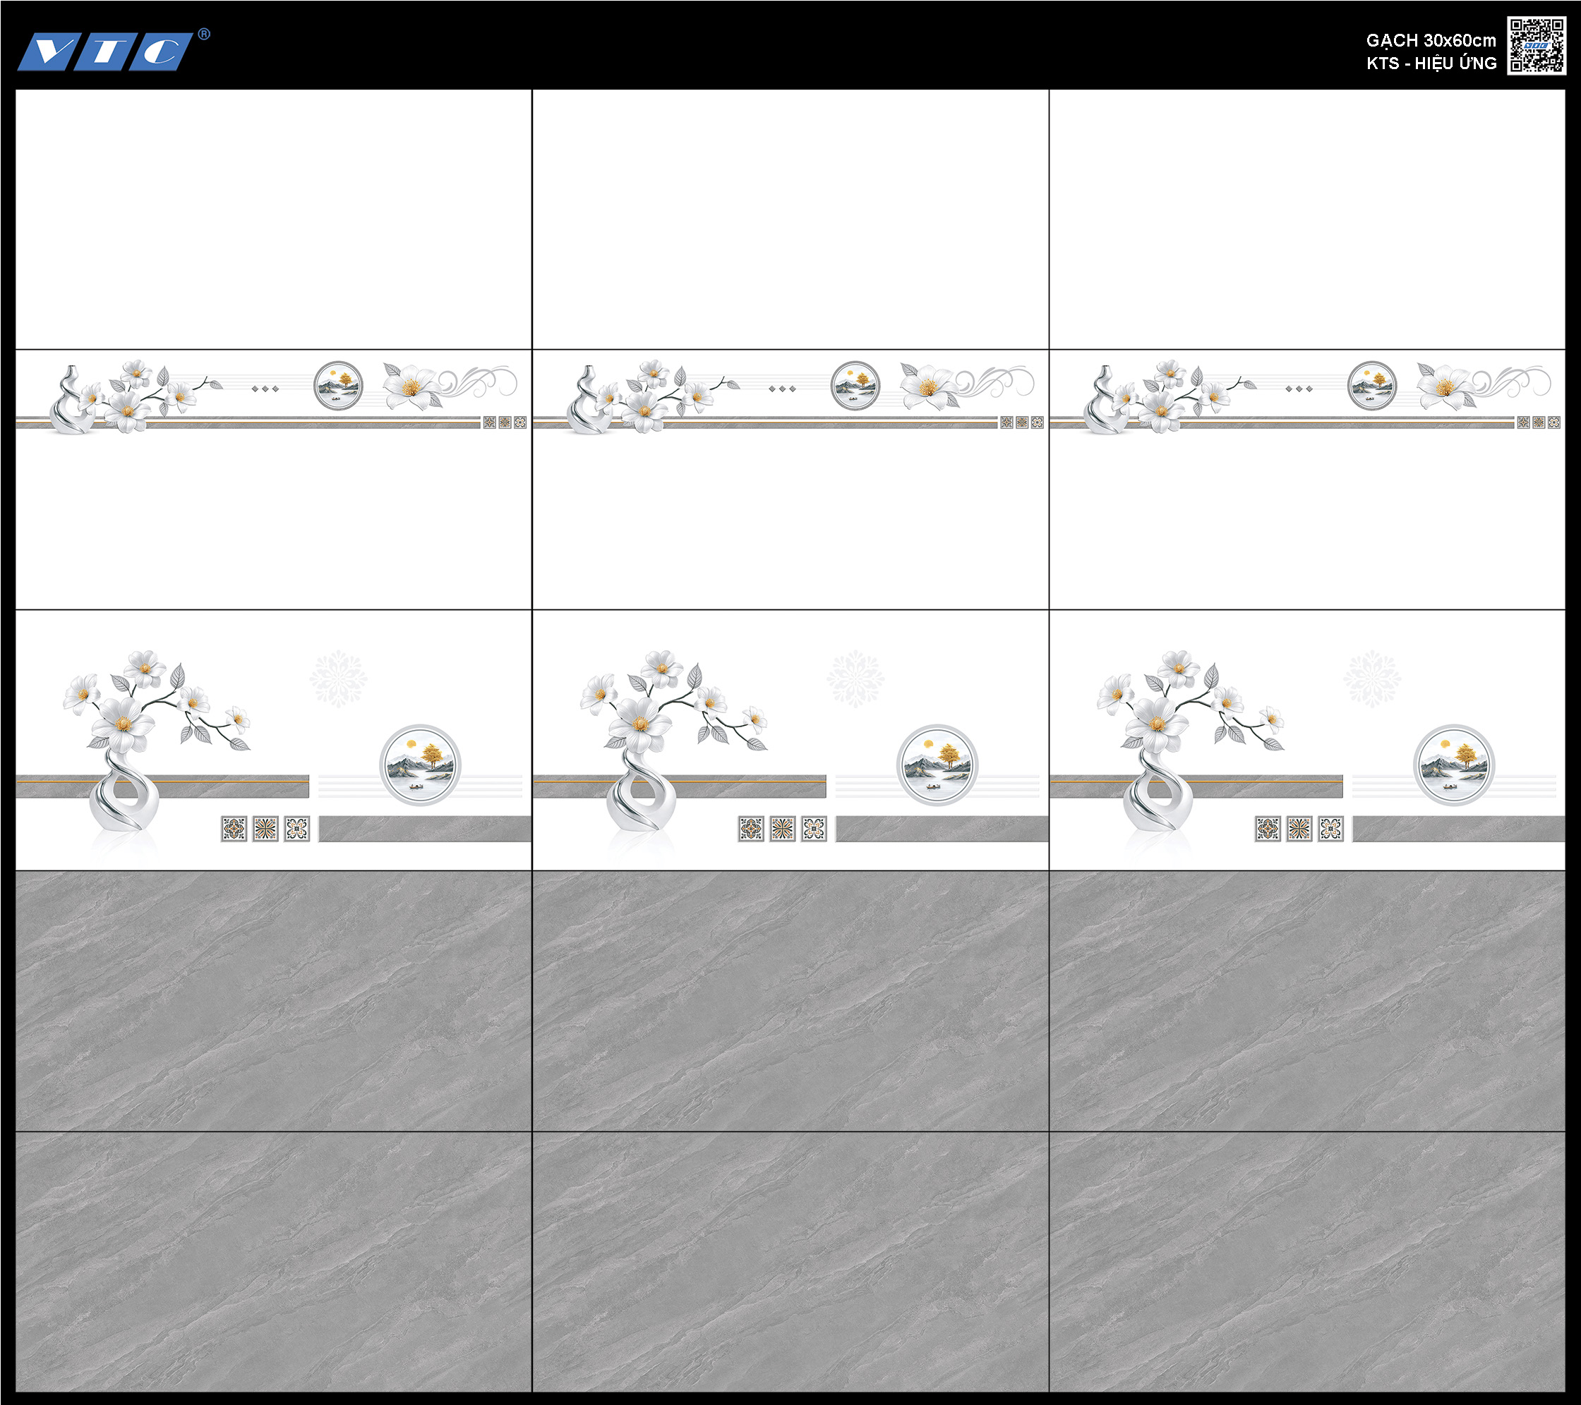Click the registered trademark symbol beside VTC
Screen dimensions: 1581x1405
point(204,34)
